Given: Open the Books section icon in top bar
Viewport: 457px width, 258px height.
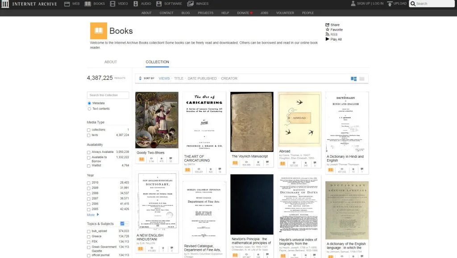Looking at the screenshot, I should (x=88, y=4).
